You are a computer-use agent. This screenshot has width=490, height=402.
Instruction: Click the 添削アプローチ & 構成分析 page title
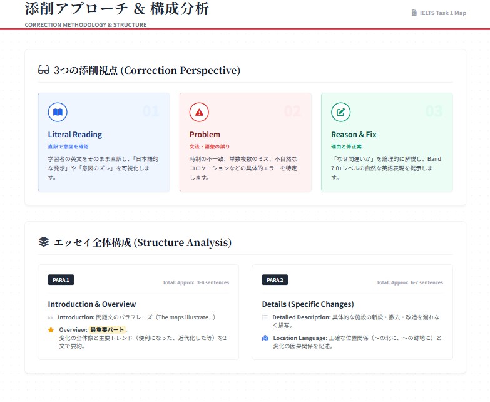pyautogui.click(x=117, y=8)
